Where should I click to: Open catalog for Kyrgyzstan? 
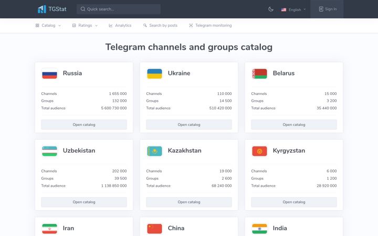pos(294,202)
